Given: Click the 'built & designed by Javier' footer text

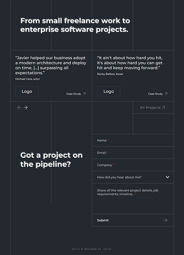Looking at the screenshot, I should 92,249.
